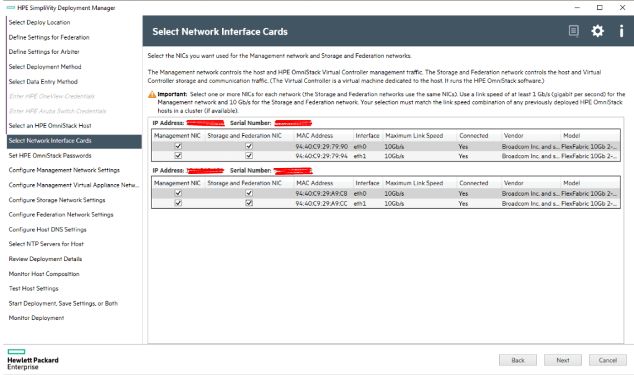
Task: Go to Select Deploy Location step
Action: point(40,22)
